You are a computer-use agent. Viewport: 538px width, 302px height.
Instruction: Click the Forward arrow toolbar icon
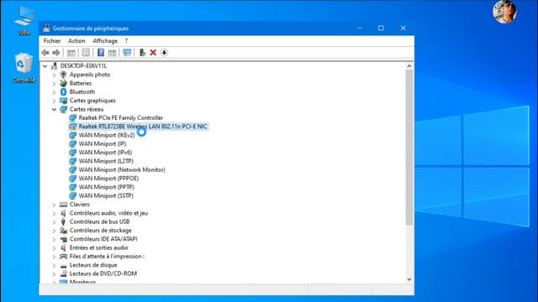click(x=56, y=53)
